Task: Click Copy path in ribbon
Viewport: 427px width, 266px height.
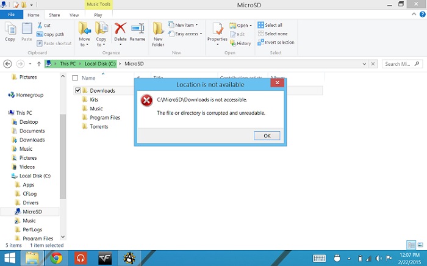Action: click(x=51, y=34)
